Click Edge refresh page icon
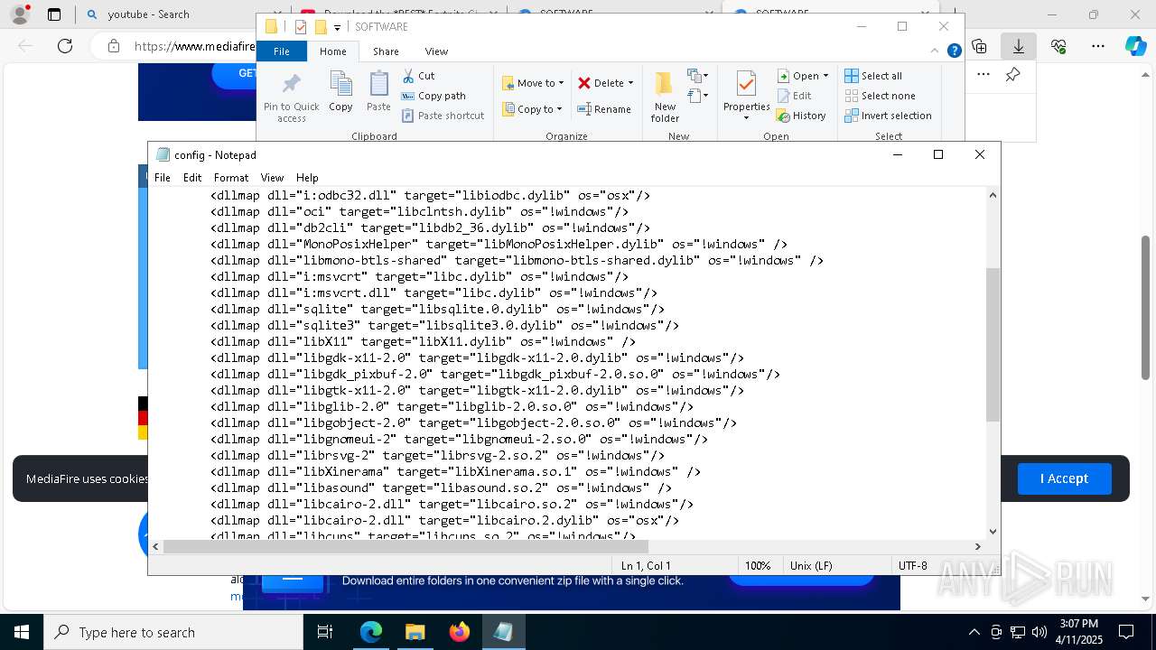 (x=65, y=46)
